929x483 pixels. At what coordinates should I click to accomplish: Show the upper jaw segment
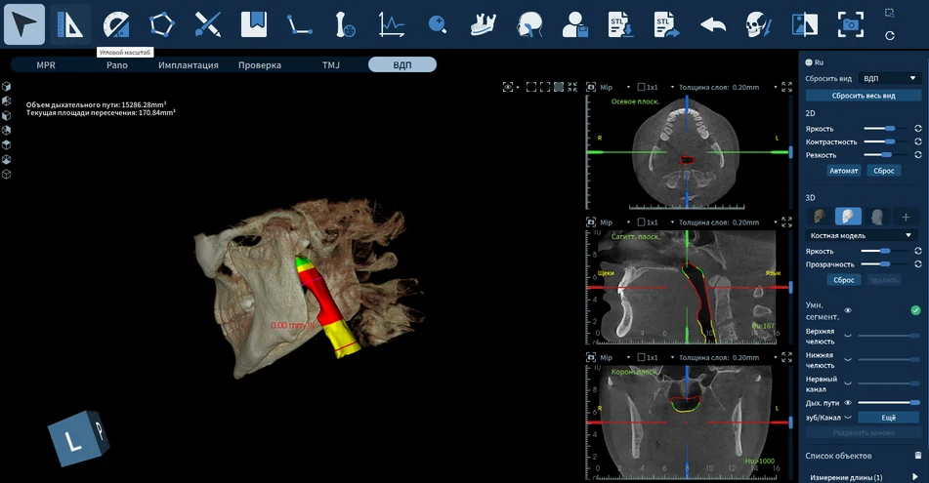pyautogui.click(x=848, y=336)
